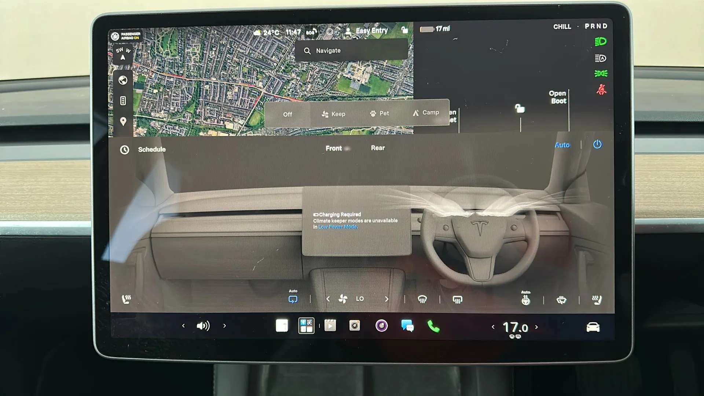Tap the Open Boot button
704x396 pixels.
coord(558,97)
